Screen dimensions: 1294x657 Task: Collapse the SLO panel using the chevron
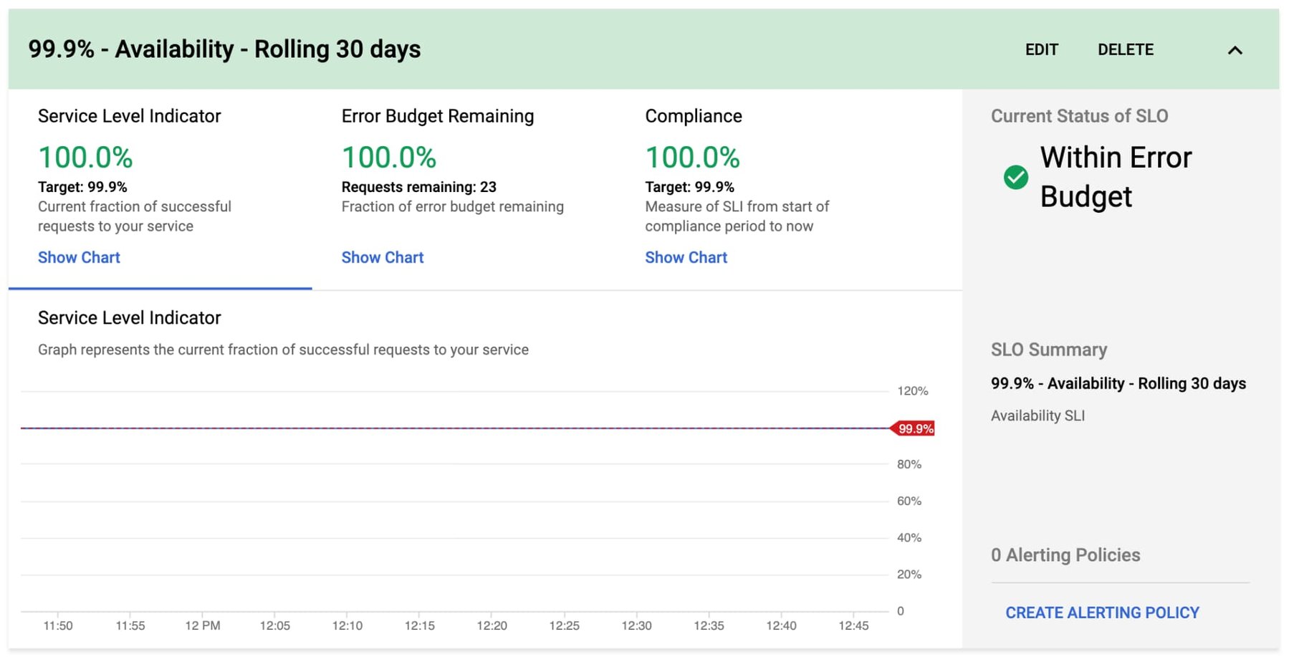pos(1235,50)
